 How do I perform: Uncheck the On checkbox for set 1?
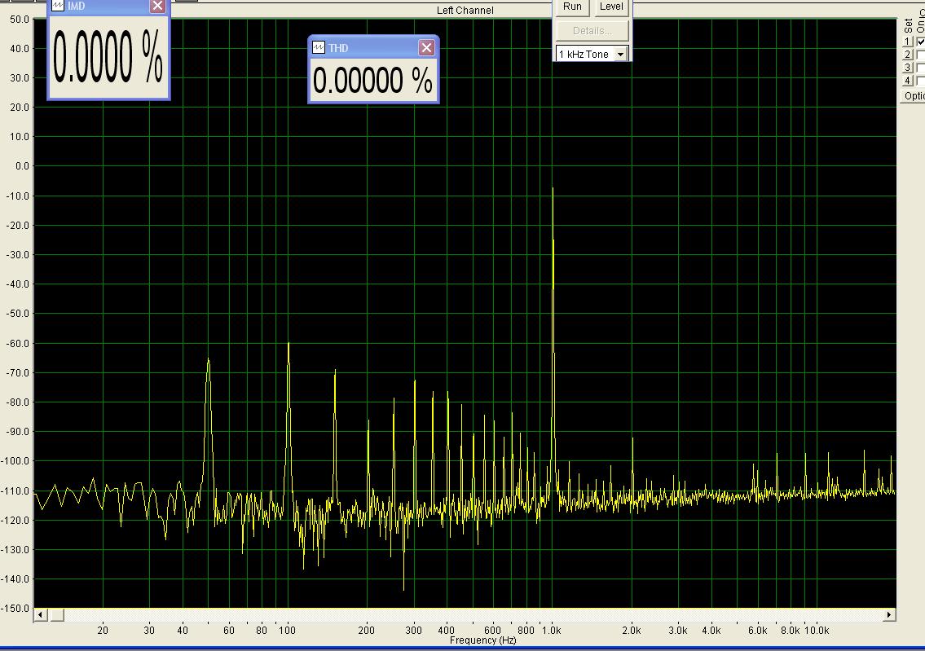(x=921, y=42)
